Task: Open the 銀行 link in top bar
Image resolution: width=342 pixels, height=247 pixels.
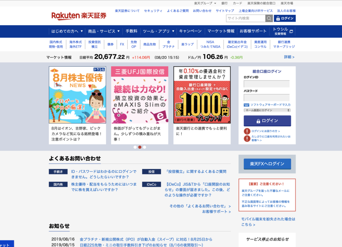Action: (224, 3)
